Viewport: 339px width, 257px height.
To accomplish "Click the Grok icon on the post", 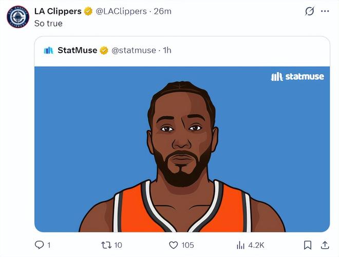I will [x=309, y=11].
